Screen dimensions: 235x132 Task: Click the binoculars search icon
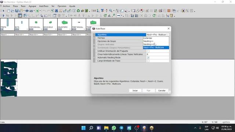pyautogui.click(x=57, y=11)
